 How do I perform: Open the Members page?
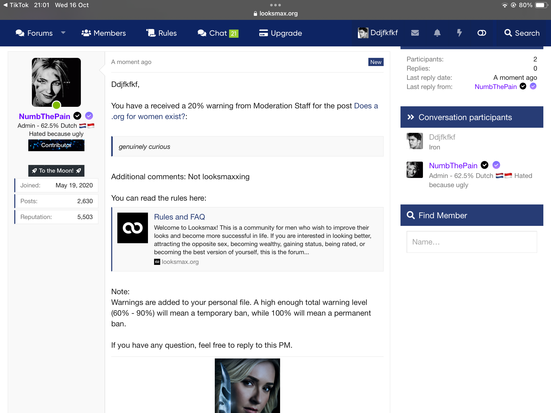tap(104, 33)
